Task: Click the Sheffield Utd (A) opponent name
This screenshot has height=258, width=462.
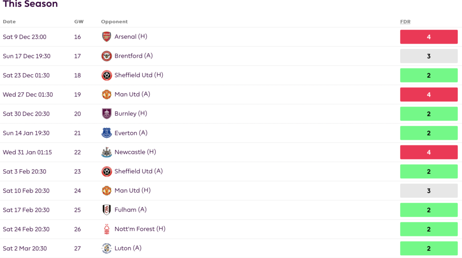Action: tap(139, 171)
